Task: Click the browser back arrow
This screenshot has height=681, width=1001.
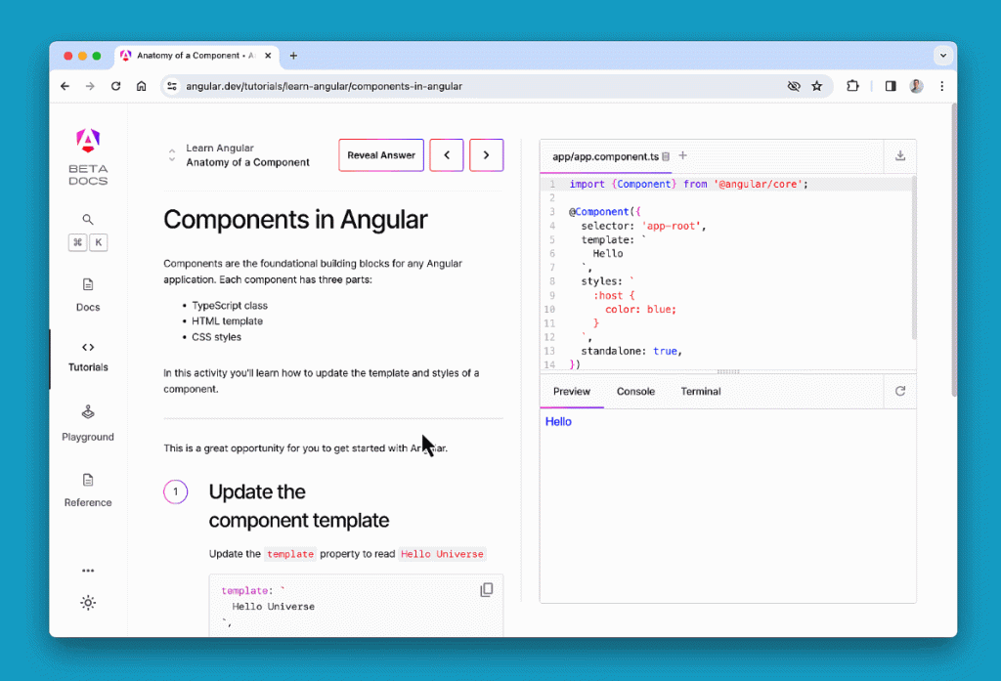Action: 65,86
